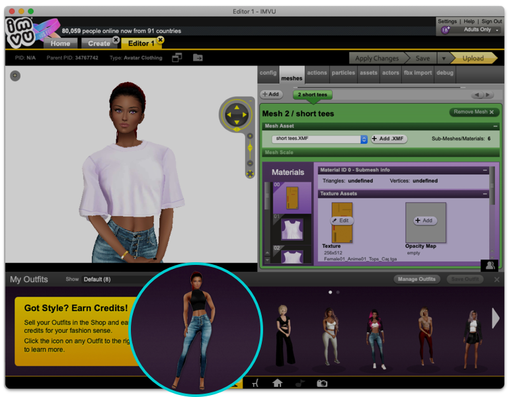
Task: Click the camera reset icon below zoom slider
Action: point(250,174)
